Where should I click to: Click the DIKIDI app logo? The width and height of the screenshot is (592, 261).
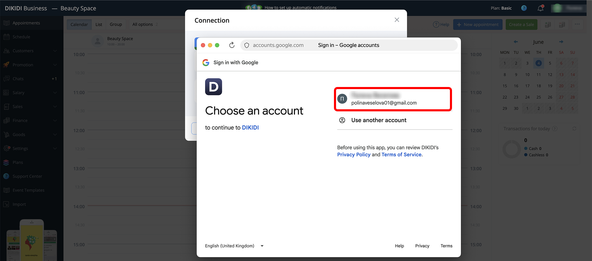(x=213, y=87)
